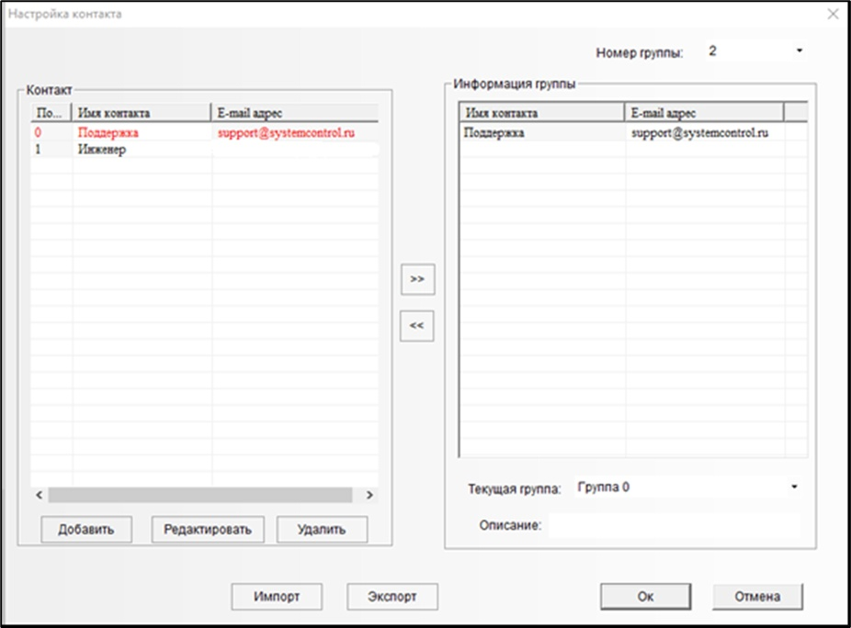Click the Отмена button

pyautogui.click(x=757, y=597)
